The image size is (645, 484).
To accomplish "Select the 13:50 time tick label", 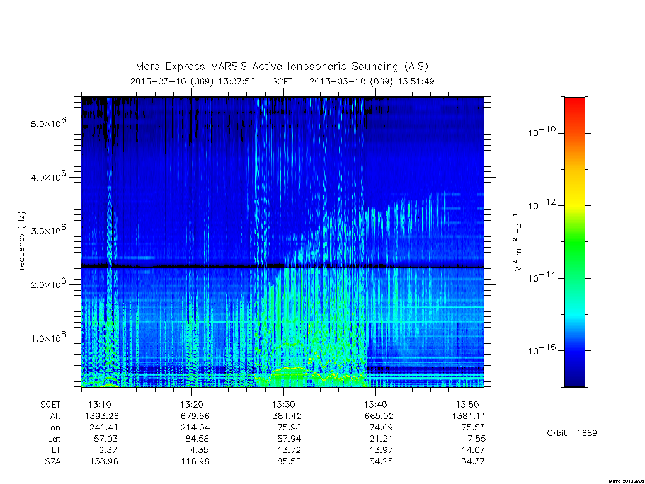I will (x=467, y=405).
